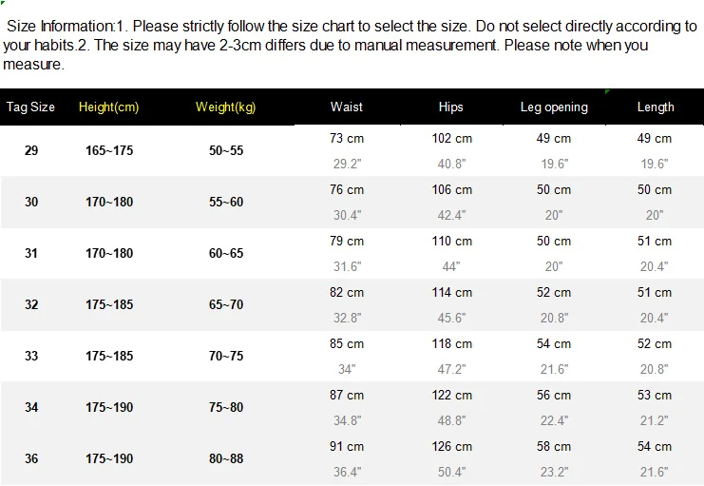Click the Tag Size column header

pyautogui.click(x=30, y=107)
